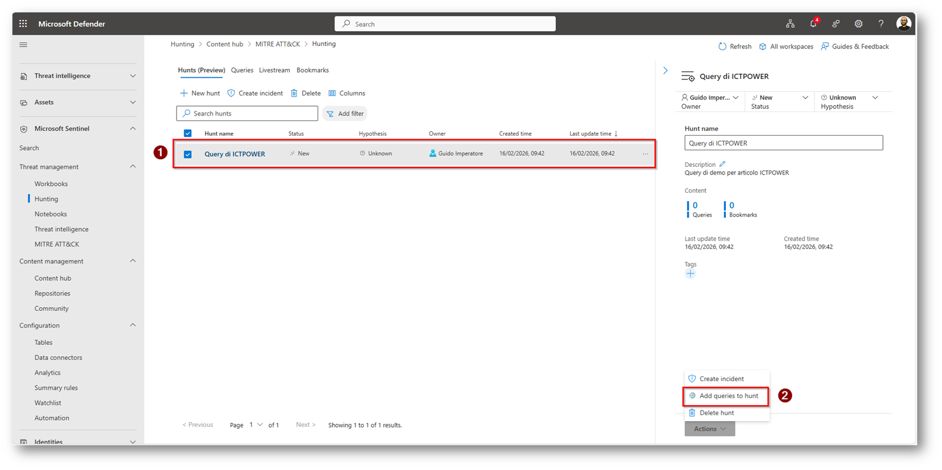The image size is (942, 470).
Task: Collapse the navigation hamburger menu
Action: tap(24, 45)
